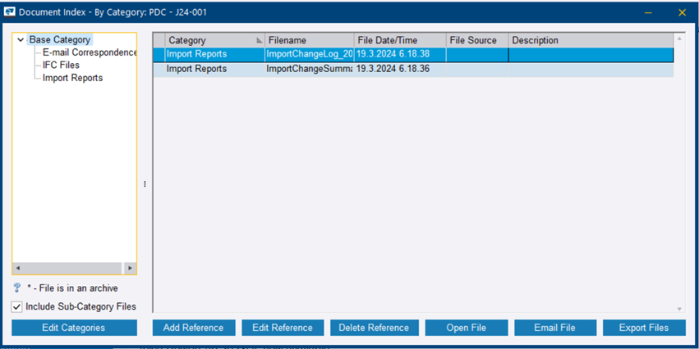
Task: Click the Add Reference button
Action: (x=193, y=328)
